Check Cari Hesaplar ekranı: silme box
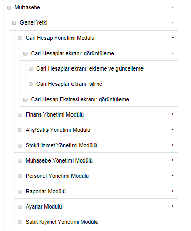The height and width of the screenshot is (231, 191). tap(31, 84)
